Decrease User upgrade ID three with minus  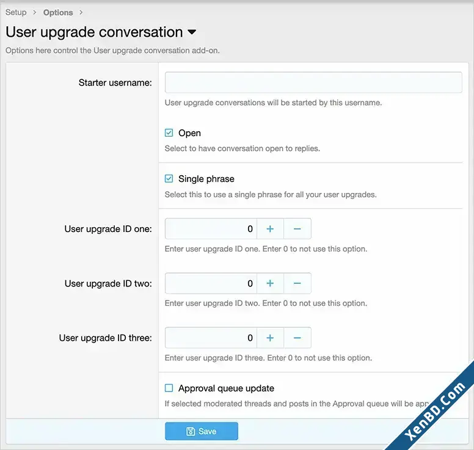[297, 338]
